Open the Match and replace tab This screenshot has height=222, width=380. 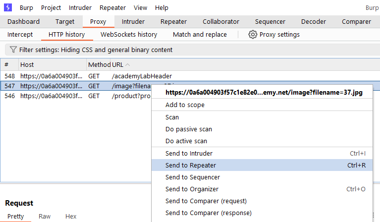click(200, 35)
